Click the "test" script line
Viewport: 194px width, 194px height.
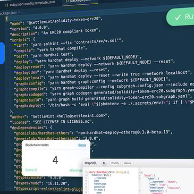click(44, 55)
